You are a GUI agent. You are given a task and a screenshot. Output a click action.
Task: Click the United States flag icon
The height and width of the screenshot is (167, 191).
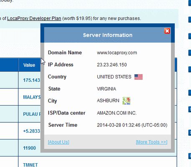tap(138, 77)
